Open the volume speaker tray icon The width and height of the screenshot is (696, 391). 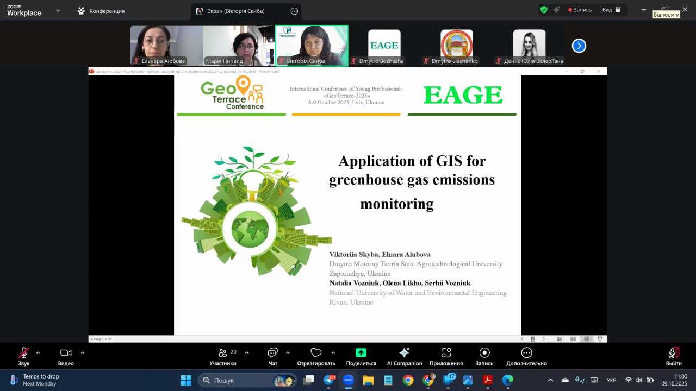pos(639,380)
